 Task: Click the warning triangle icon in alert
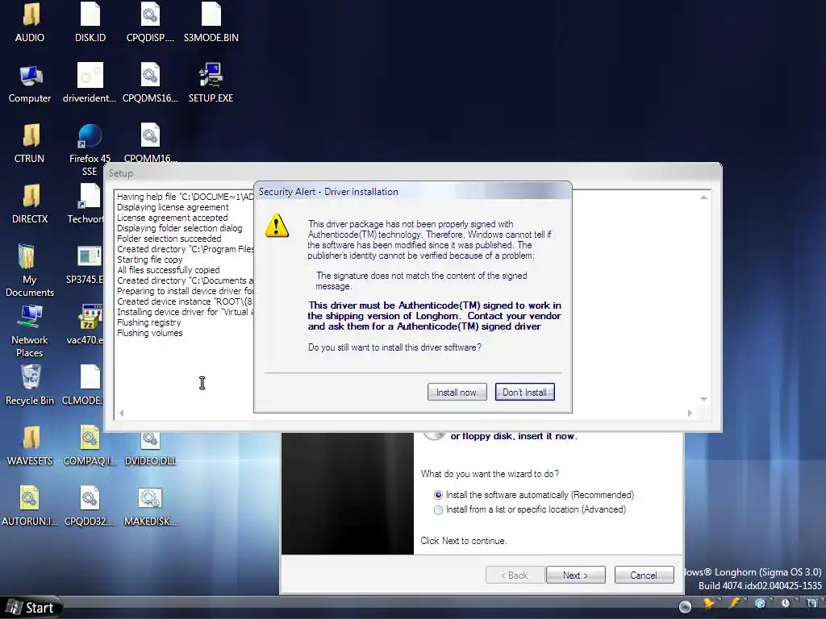click(x=277, y=226)
